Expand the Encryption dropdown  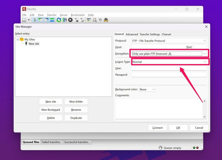(x=205, y=54)
